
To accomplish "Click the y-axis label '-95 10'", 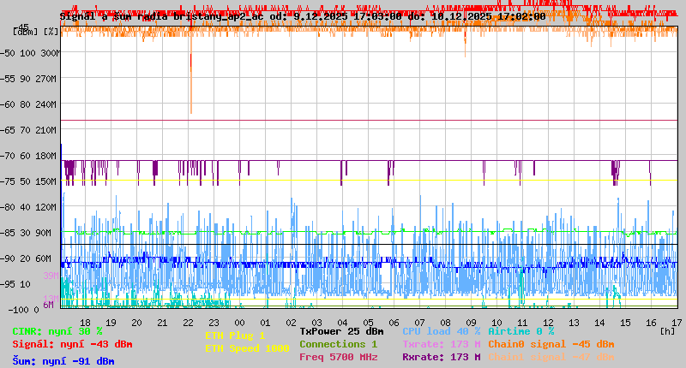I will pos(15,285).
